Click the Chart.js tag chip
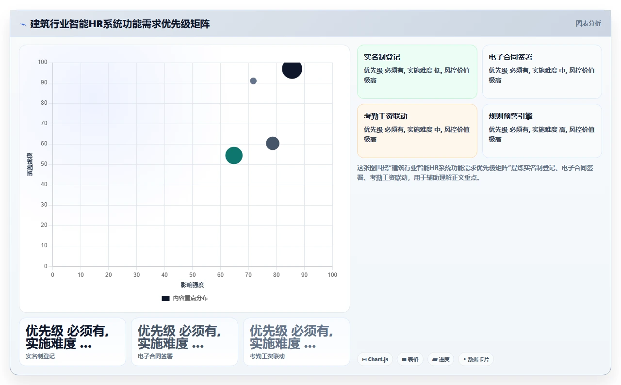Viewport: 621px width, 385px height. click(375, 359)
